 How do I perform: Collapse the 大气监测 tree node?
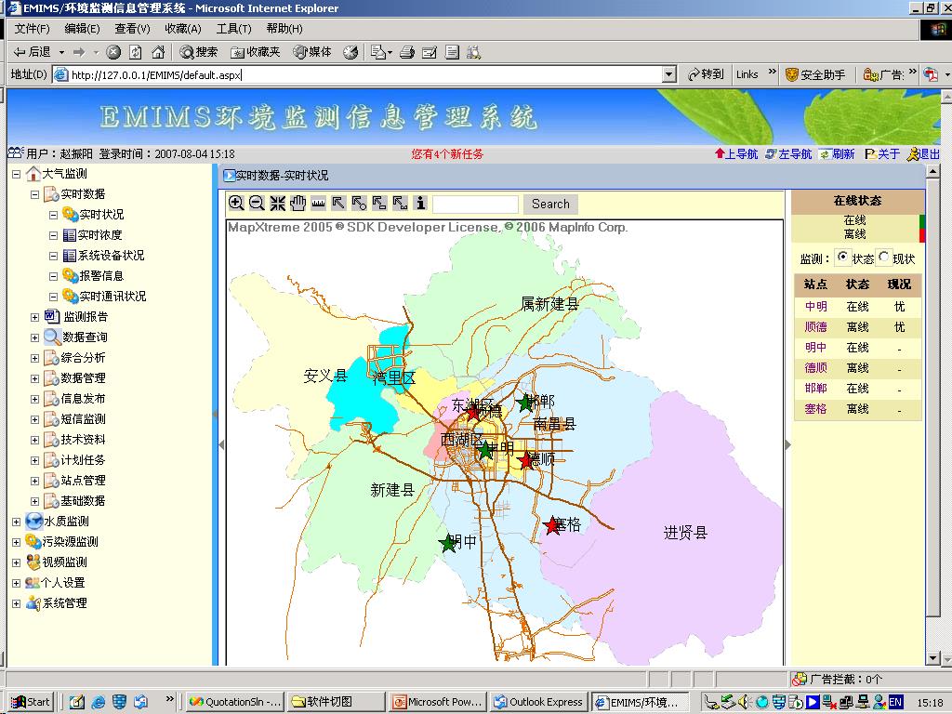coord(17,174)
